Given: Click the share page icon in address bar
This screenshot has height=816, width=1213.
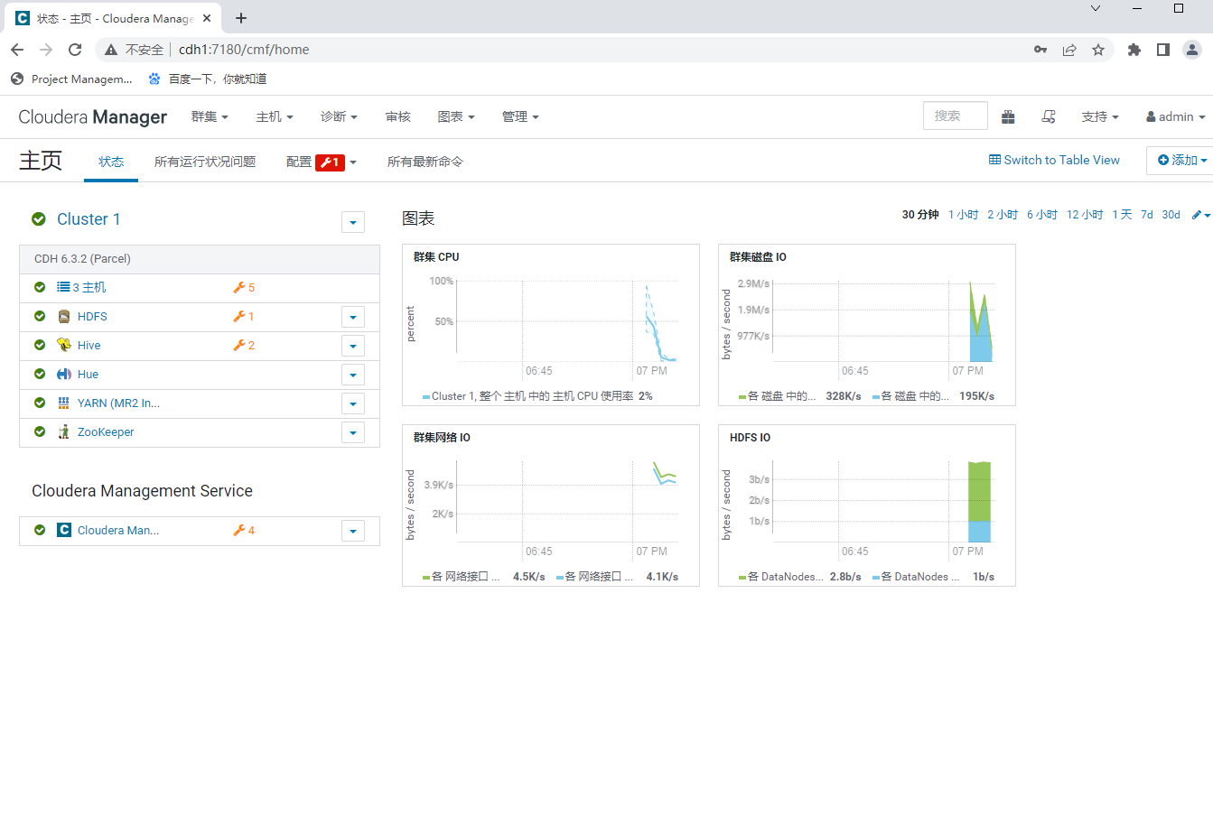Looking at the screenshot, I should 1069,50.
